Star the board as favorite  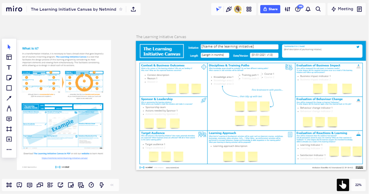coord(121,9)
